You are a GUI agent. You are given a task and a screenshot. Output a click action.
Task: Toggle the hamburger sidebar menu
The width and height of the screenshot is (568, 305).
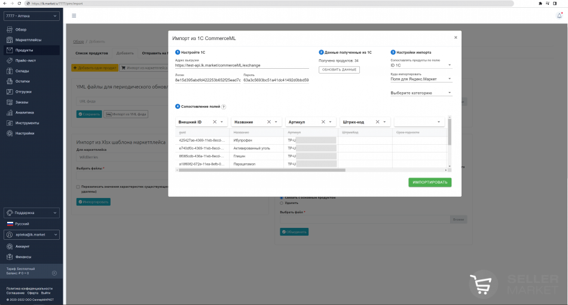coord(74,16)
